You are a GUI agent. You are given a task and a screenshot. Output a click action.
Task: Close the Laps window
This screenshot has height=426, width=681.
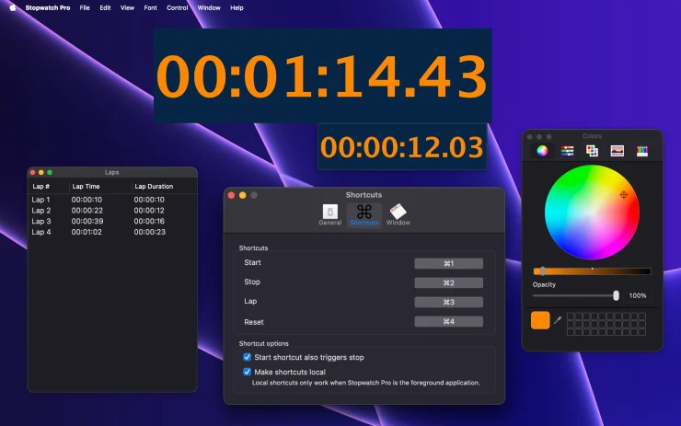click(x=32, y=172)
